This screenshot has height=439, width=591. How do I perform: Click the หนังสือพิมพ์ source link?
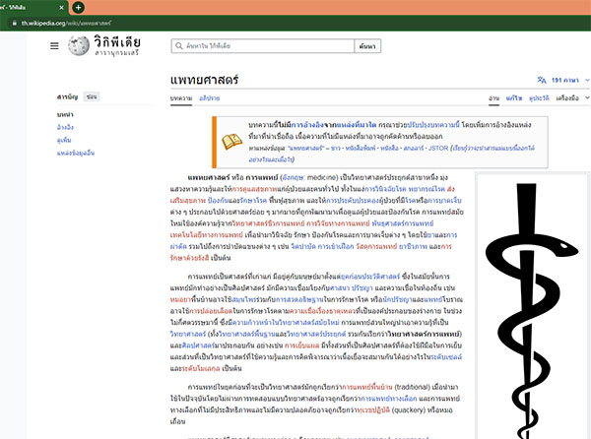[x=361, y=148]
